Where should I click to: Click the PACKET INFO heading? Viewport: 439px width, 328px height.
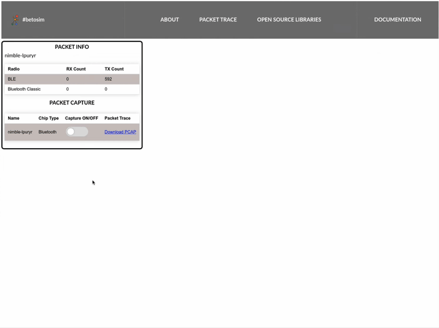72,47
